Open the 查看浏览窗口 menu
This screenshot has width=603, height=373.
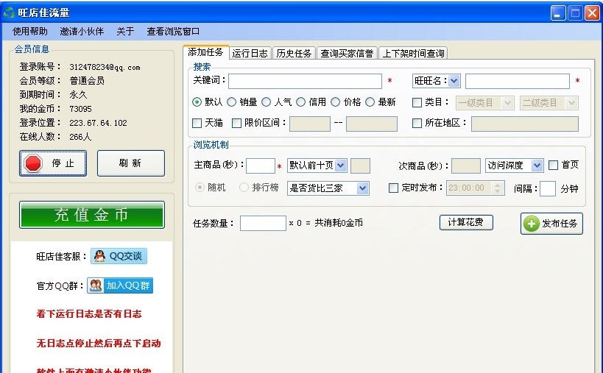pos(173,32)
